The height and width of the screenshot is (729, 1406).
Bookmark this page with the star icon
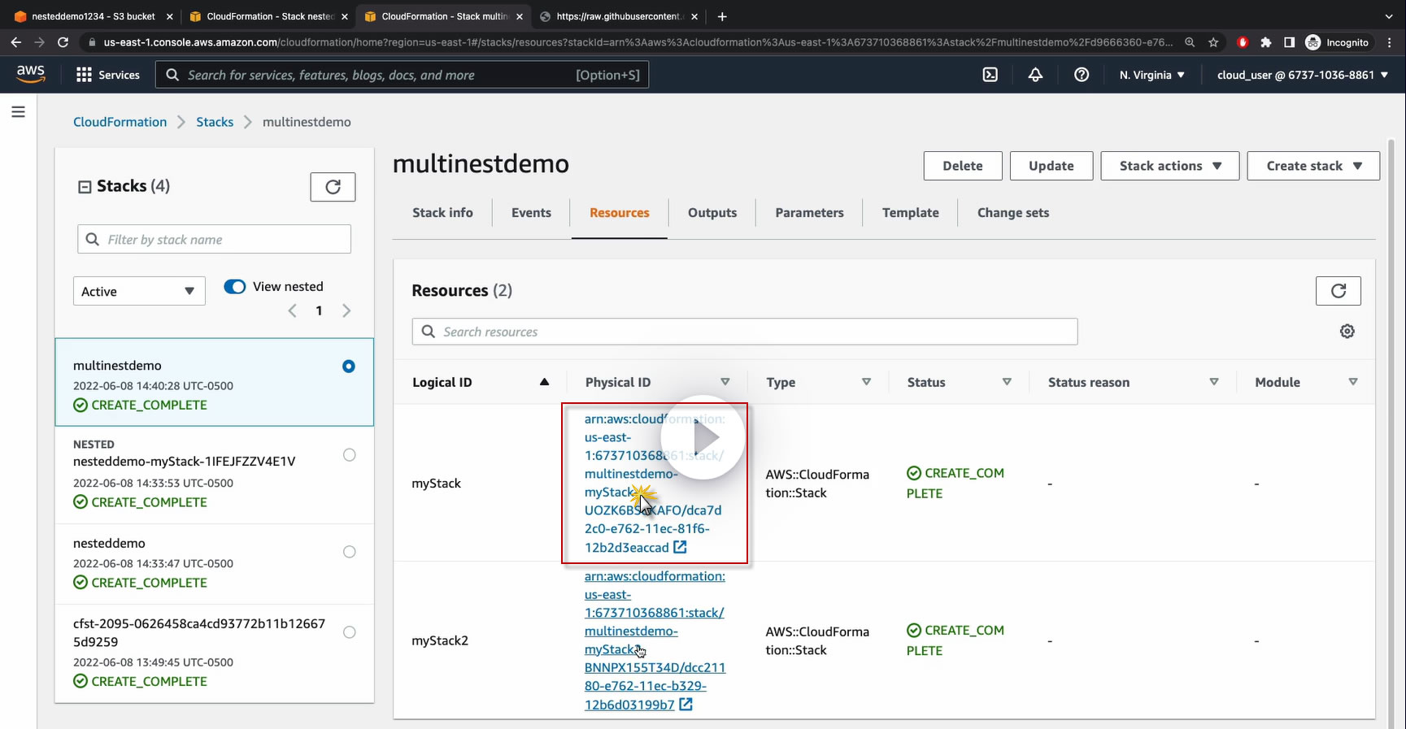(1213, 42)
